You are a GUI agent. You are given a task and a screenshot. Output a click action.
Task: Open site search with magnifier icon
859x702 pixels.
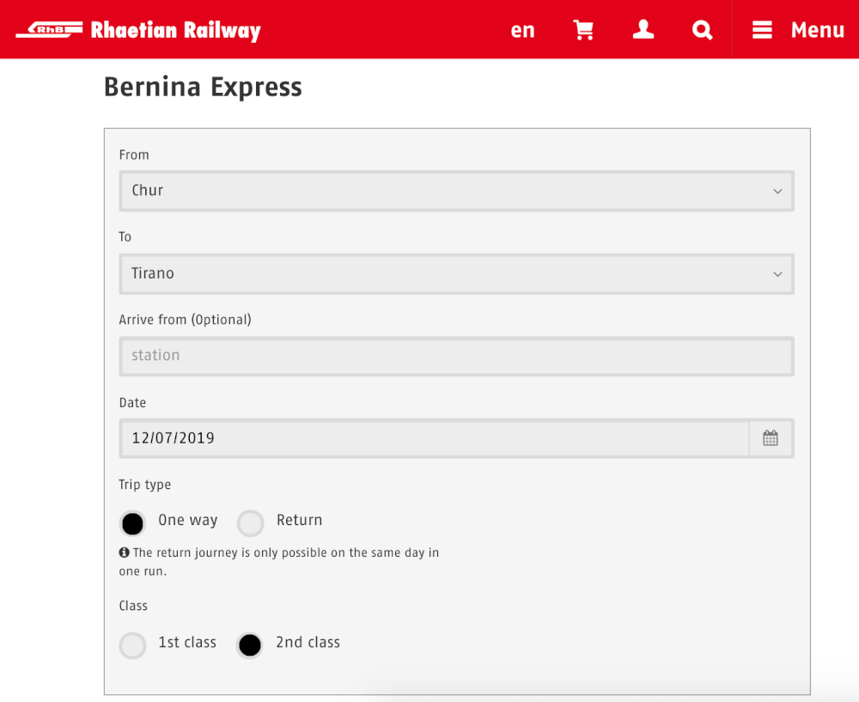coord(702,29)
